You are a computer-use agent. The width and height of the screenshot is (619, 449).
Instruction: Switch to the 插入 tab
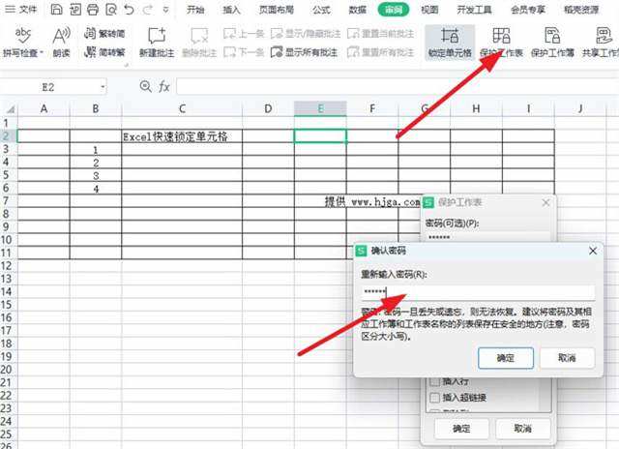tap(231, 10)
